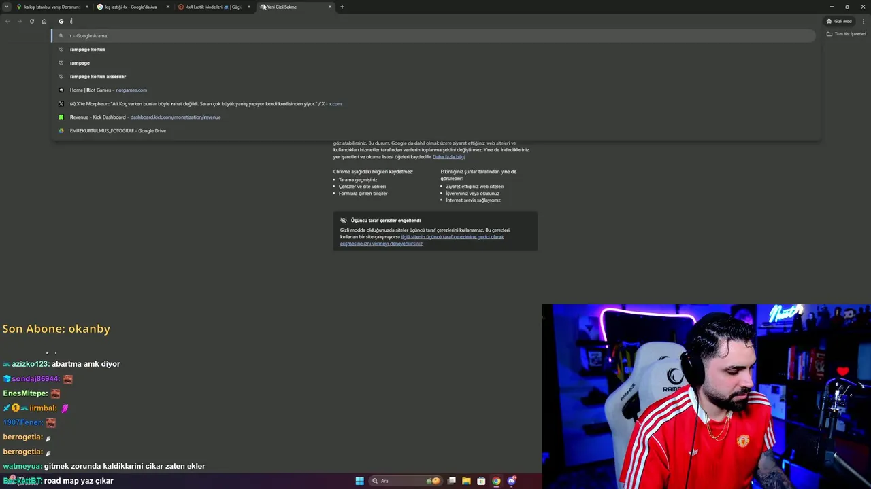Image resolution: width=871 pixels, height=489 pixels.
Task: Click the search-history clock icon beside 'rampage koltuk'
Action: [x=61, y=49]
